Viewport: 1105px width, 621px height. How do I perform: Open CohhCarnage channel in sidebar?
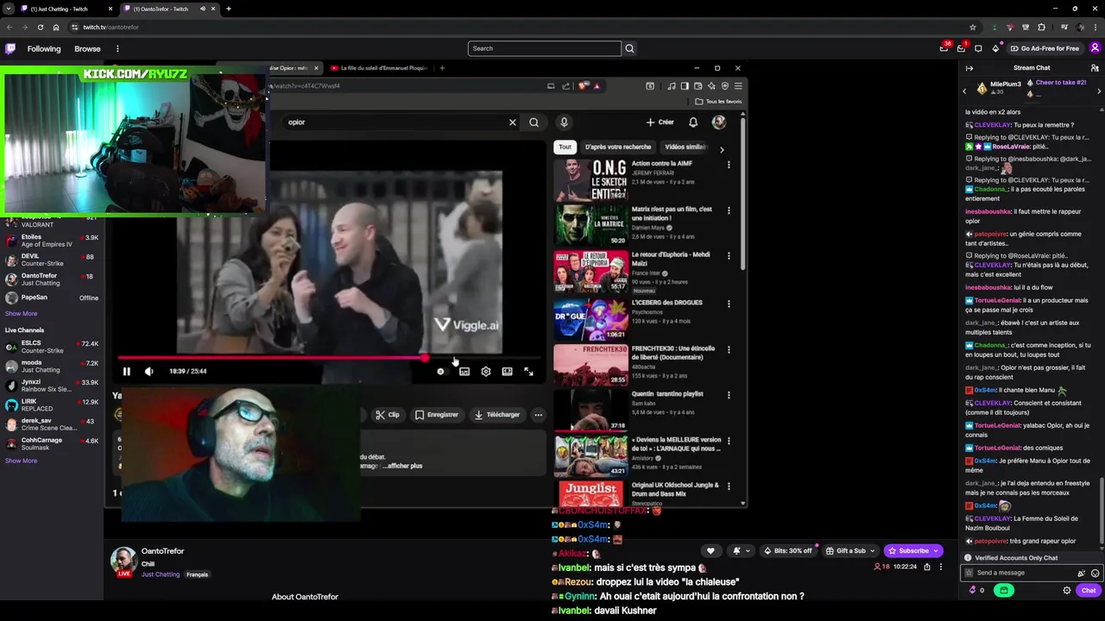click(x=52, y=443)
